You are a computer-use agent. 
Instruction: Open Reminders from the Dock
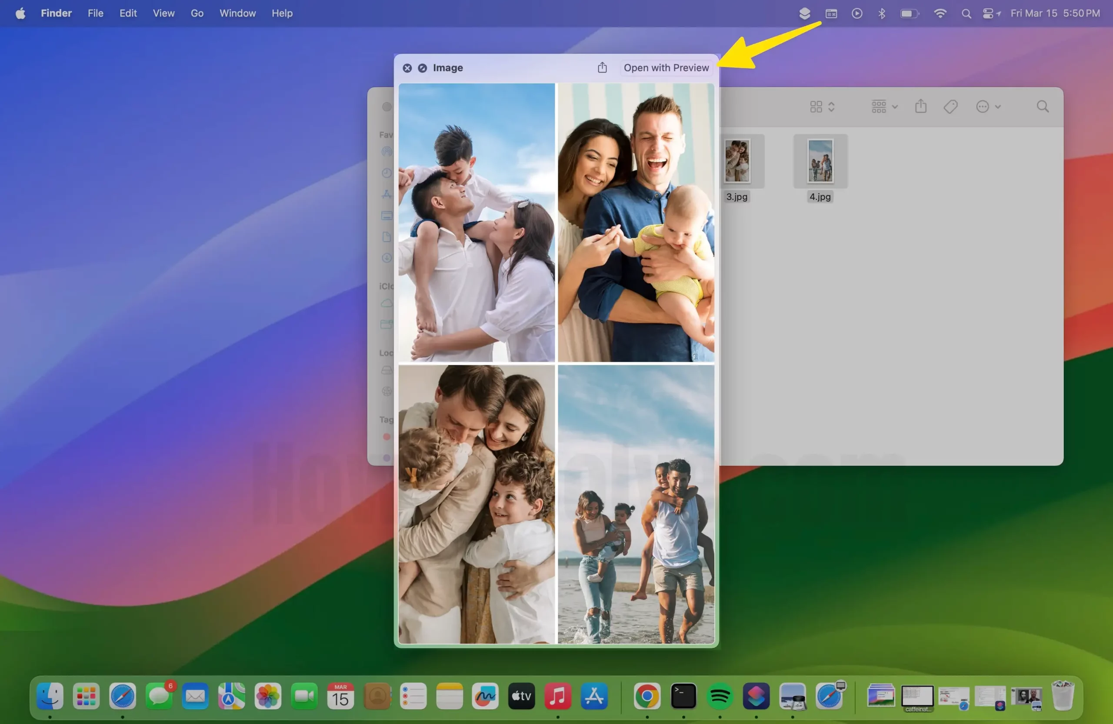(413, 696)
